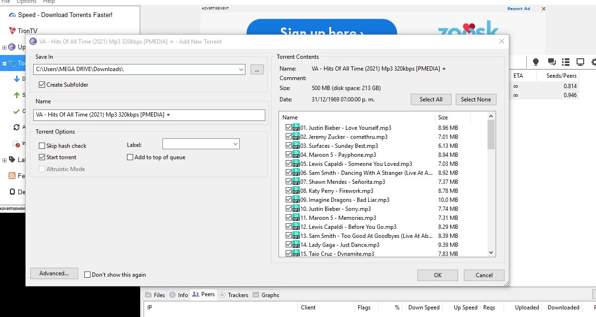The width and height of the screenshot is (596, 317).
Task: Switch to the Info tab
Action: (x=179, y=295)
